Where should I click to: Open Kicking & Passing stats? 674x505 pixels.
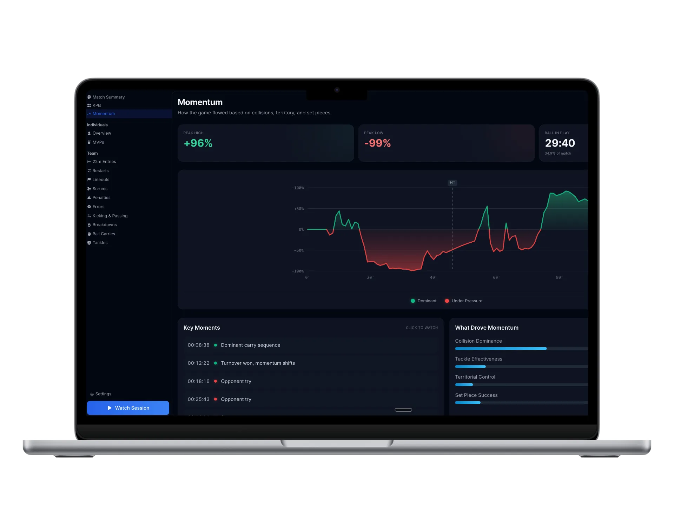[128, 216]
